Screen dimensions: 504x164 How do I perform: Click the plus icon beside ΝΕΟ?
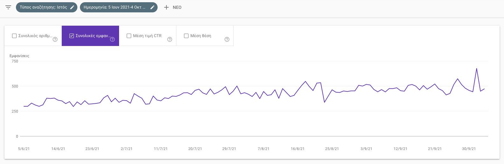point(166,7)
